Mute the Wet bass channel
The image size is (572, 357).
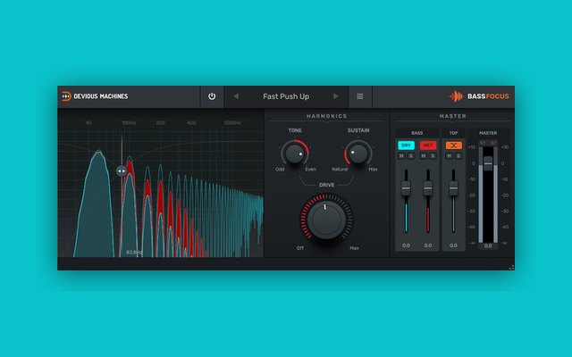(423, 156)
